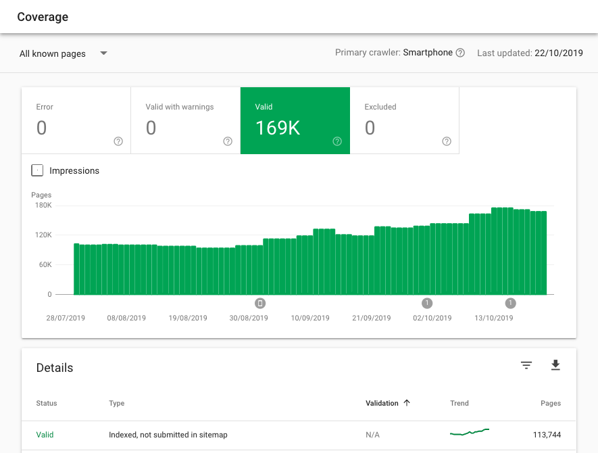The width and height of the screenshot is (598, 453).
Task: Click the annotation marker near 30/08/2019
Action: pos(260,303)
